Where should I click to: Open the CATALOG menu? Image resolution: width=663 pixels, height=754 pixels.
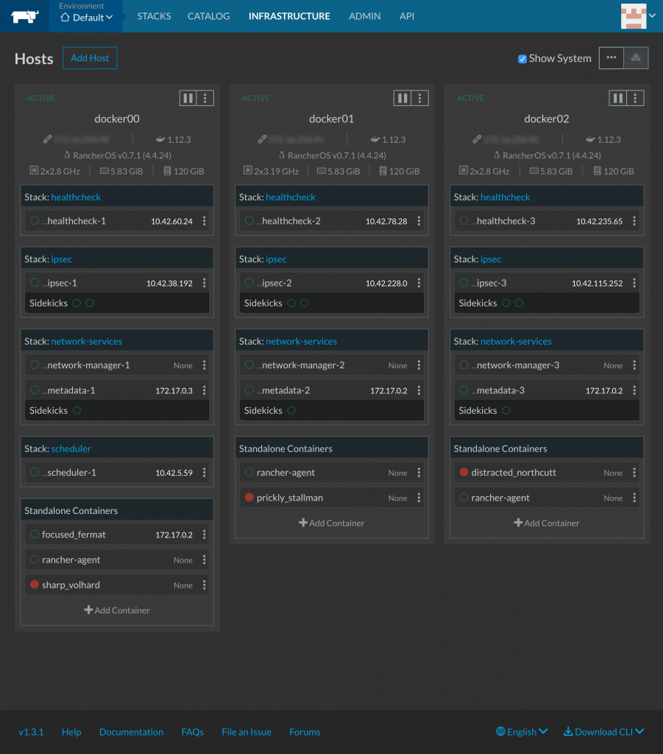point(208,16)
